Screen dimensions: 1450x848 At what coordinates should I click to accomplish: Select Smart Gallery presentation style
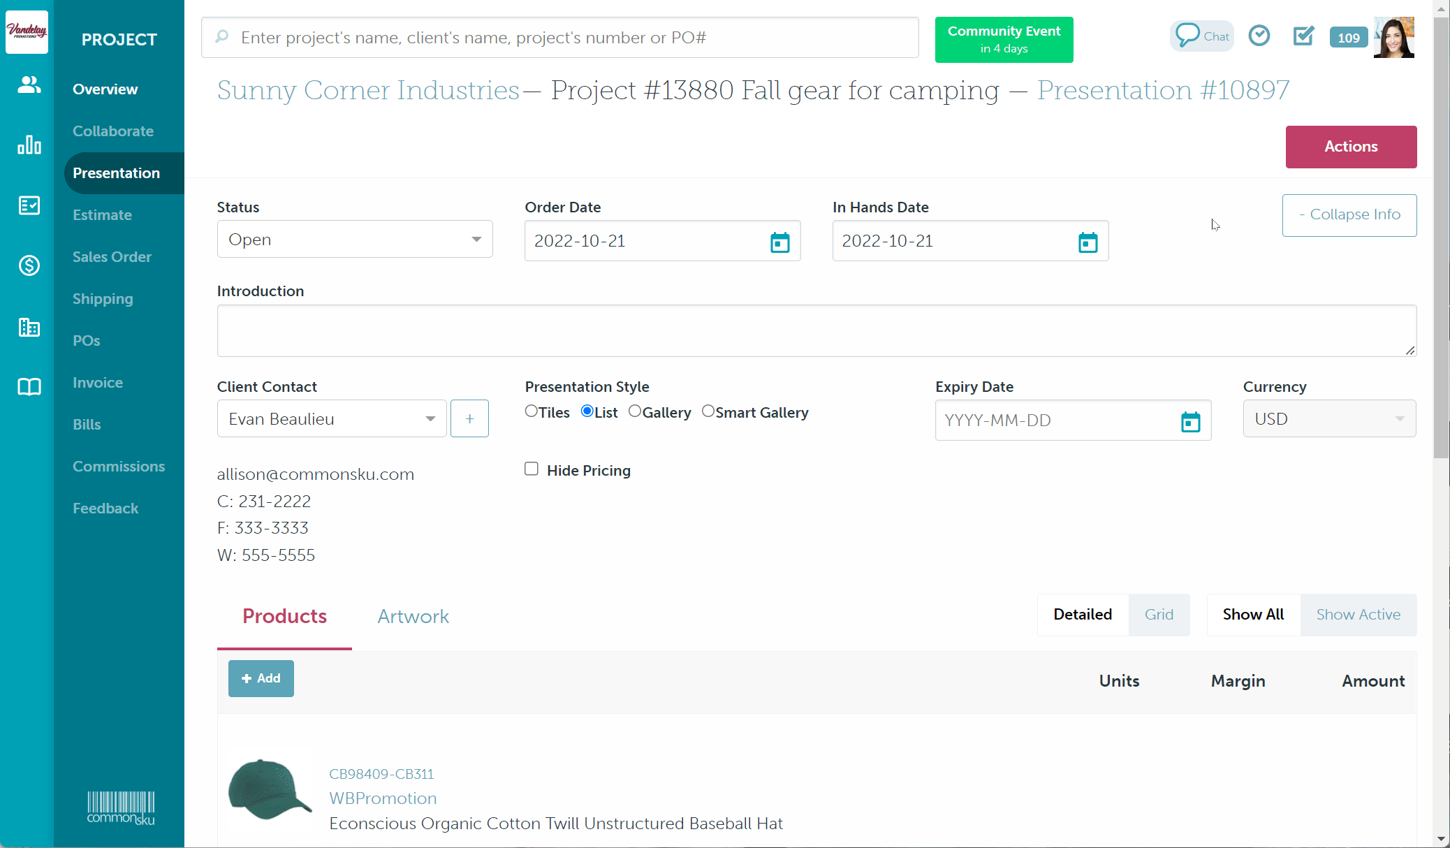(x=708, y=411)
